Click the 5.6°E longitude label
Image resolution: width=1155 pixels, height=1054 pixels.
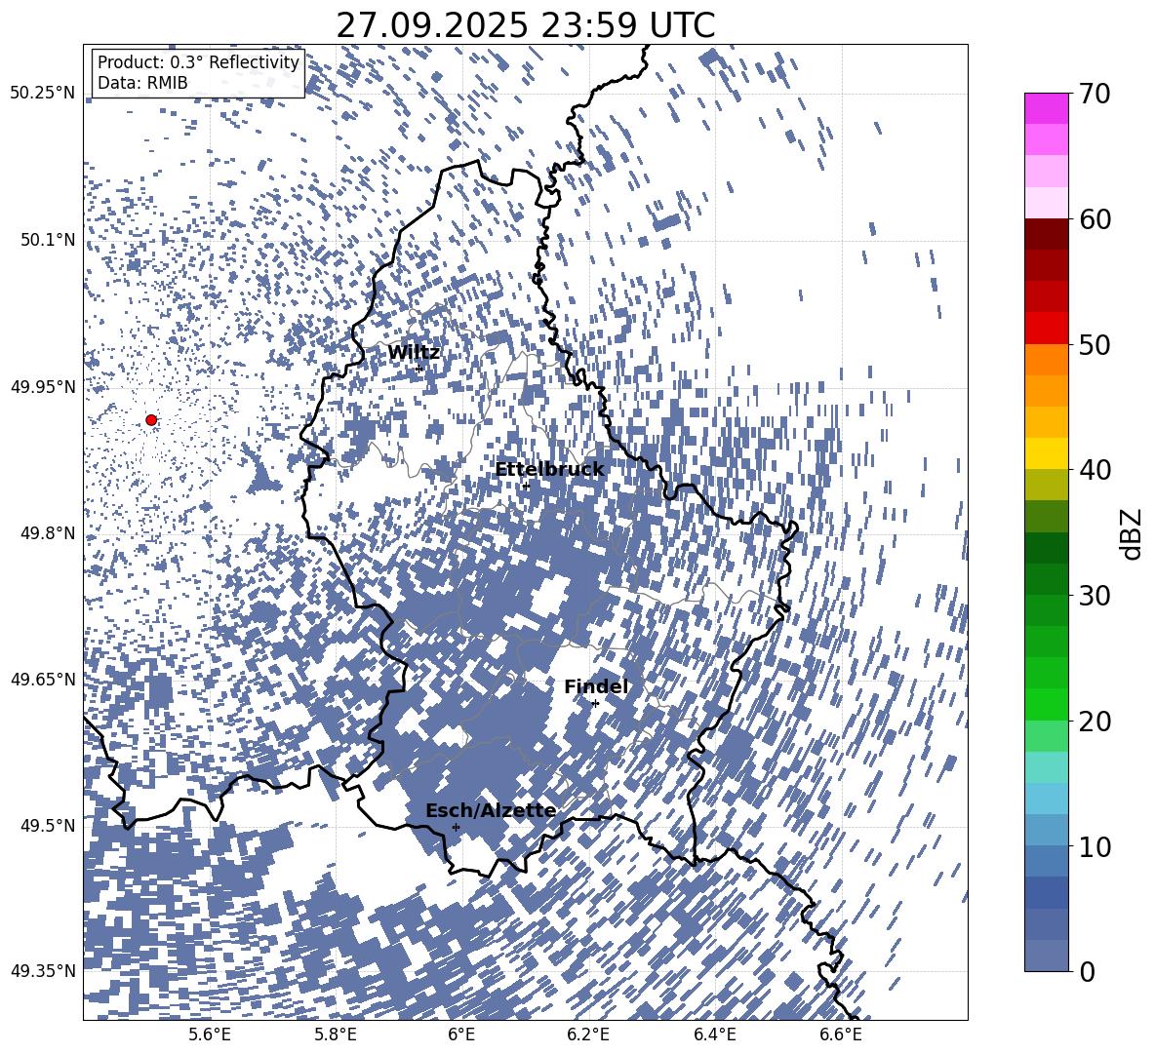pos(210,1035)
